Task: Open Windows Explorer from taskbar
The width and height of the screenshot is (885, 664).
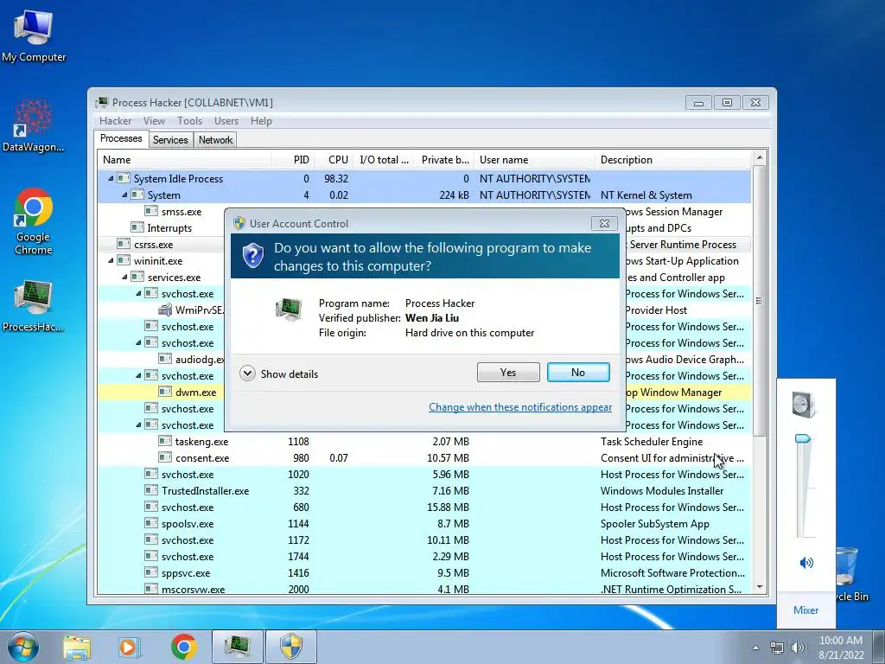Action: tap(77, 647)
